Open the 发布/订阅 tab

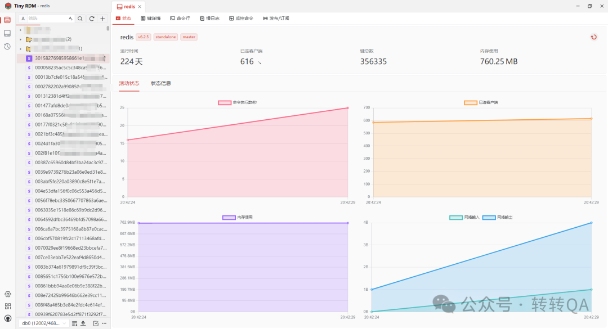click(276, 19)
